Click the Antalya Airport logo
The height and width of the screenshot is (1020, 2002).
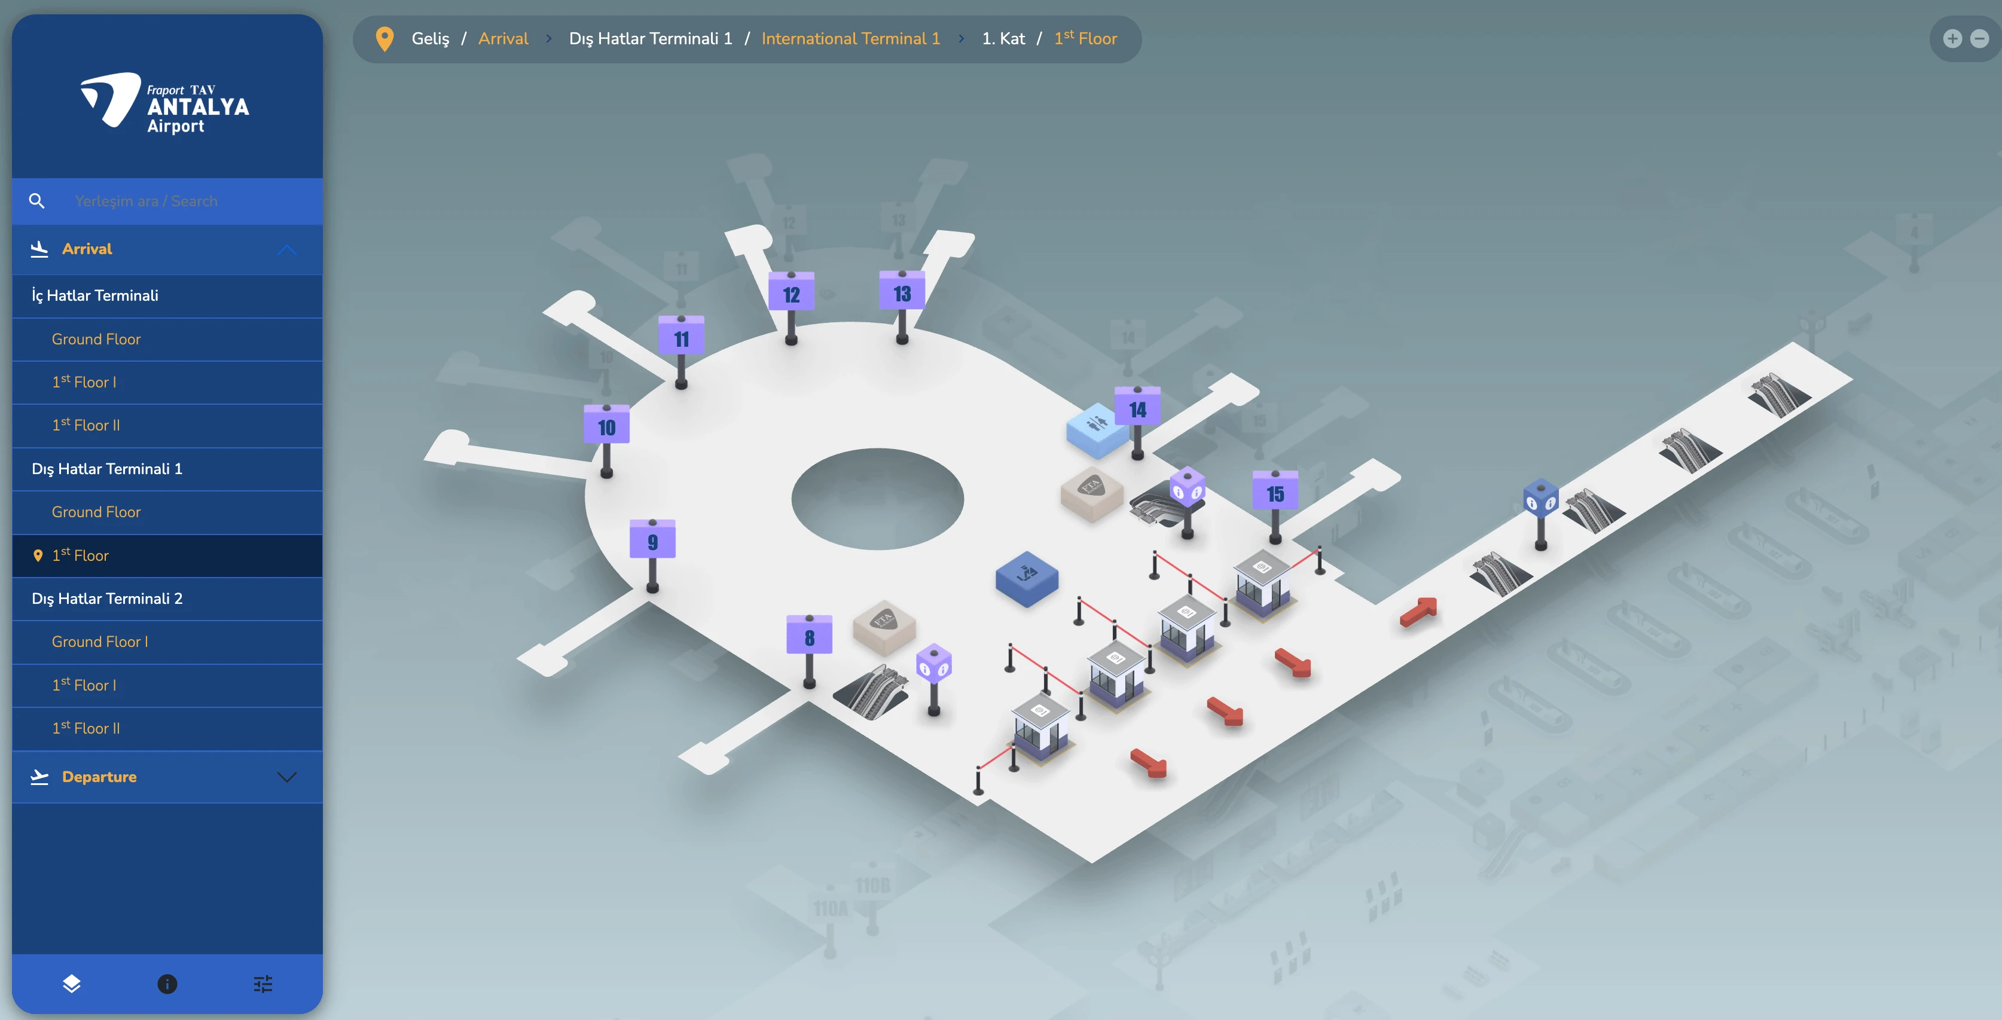[x=166, y=103]
